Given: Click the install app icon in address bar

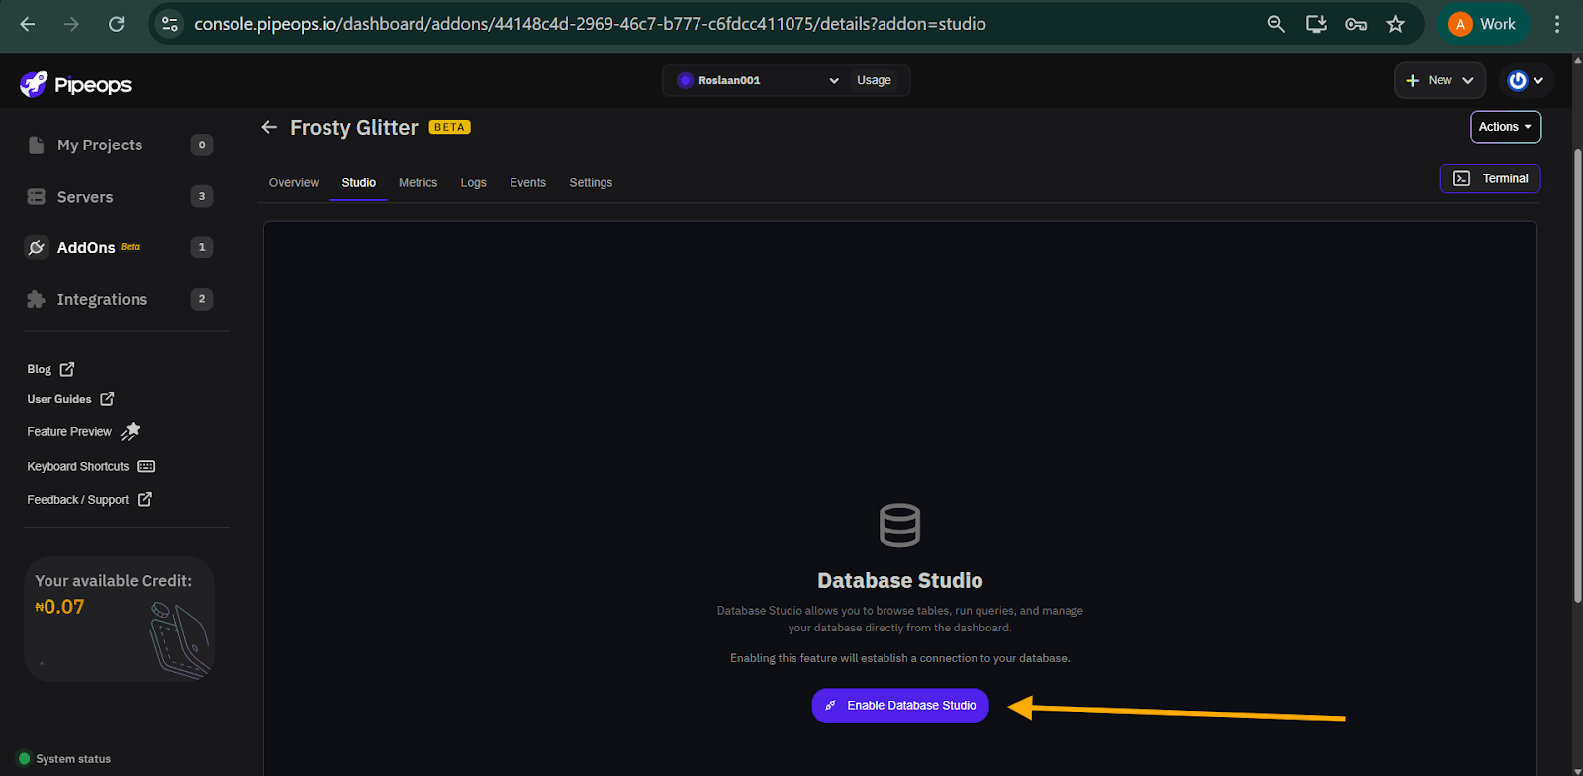Looking at the screenshot, I should click(1316, 24).
